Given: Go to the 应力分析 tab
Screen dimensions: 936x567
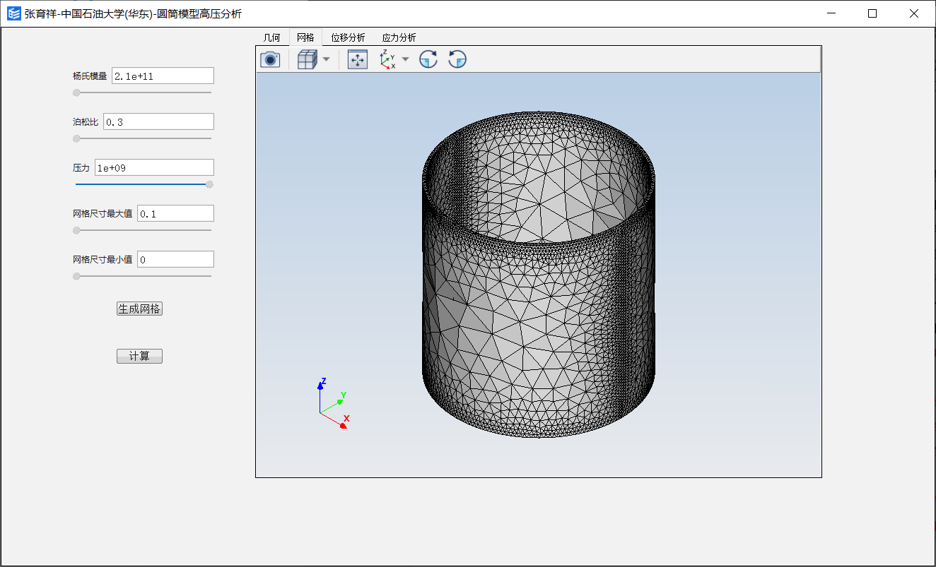Looking at the screenshot, I should (399, 38).
